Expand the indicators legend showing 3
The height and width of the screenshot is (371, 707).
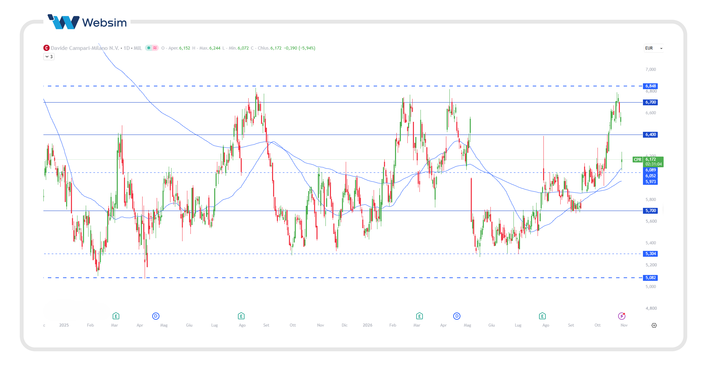pyautogui.click(x=49, y=57)
